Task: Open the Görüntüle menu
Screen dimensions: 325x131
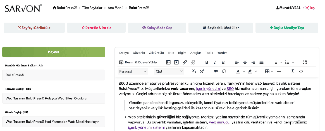Action: pyautogui.click(x=156, y=53)
